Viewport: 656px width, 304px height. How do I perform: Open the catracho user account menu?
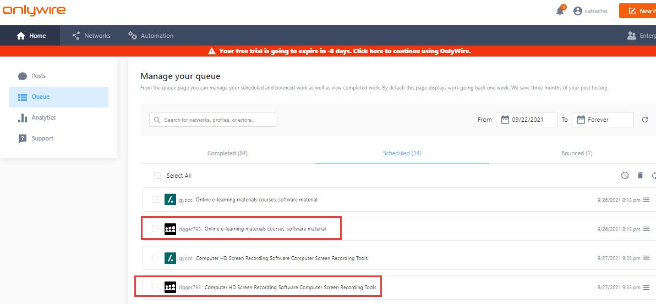(590, 11)
